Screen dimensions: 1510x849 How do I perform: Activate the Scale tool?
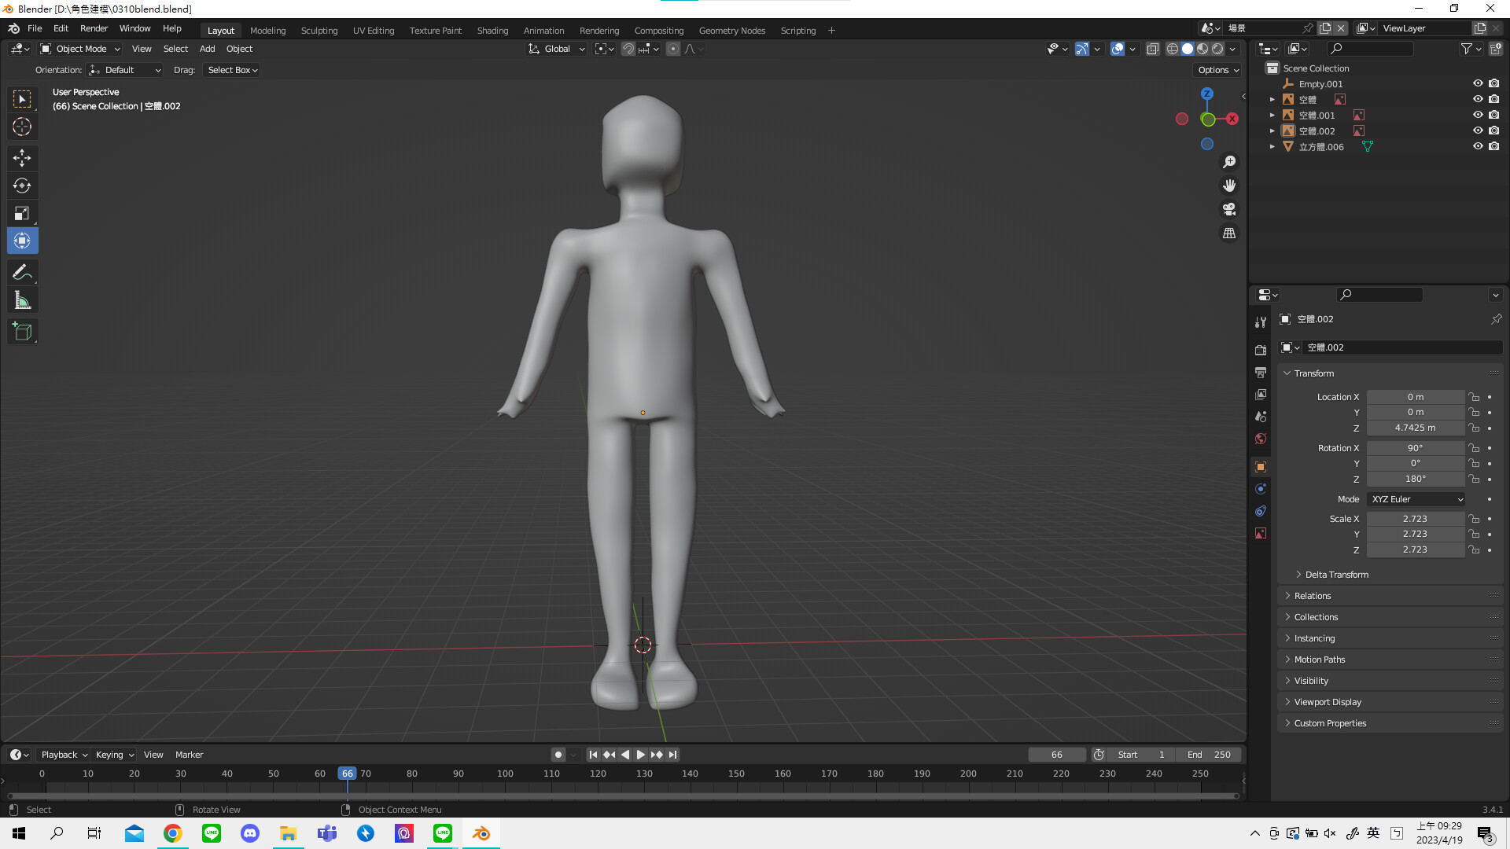pos(22,213)
